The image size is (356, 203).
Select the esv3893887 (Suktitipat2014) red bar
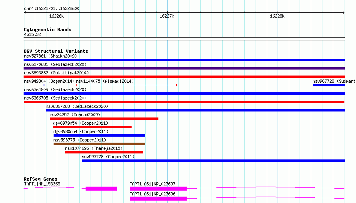[x=184, y=77]
